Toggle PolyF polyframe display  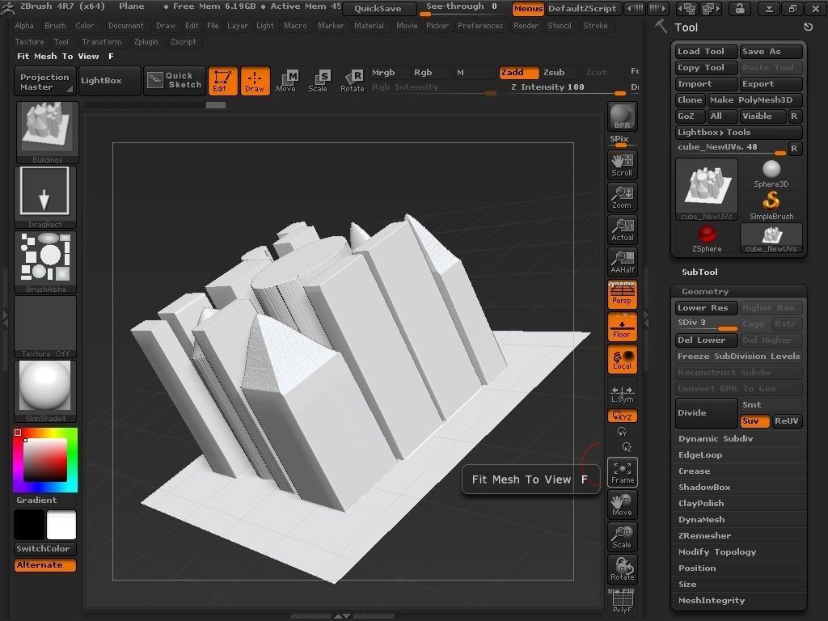click(622, 602)
